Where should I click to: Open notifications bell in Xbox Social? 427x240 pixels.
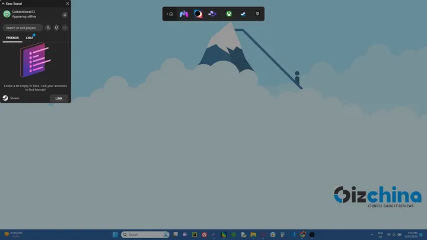pos(65,15)
